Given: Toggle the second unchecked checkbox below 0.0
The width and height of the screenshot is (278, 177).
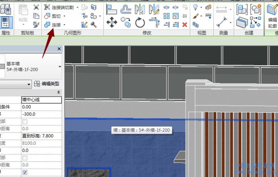Looking at the screenshot, I should (x=25, y=158).
